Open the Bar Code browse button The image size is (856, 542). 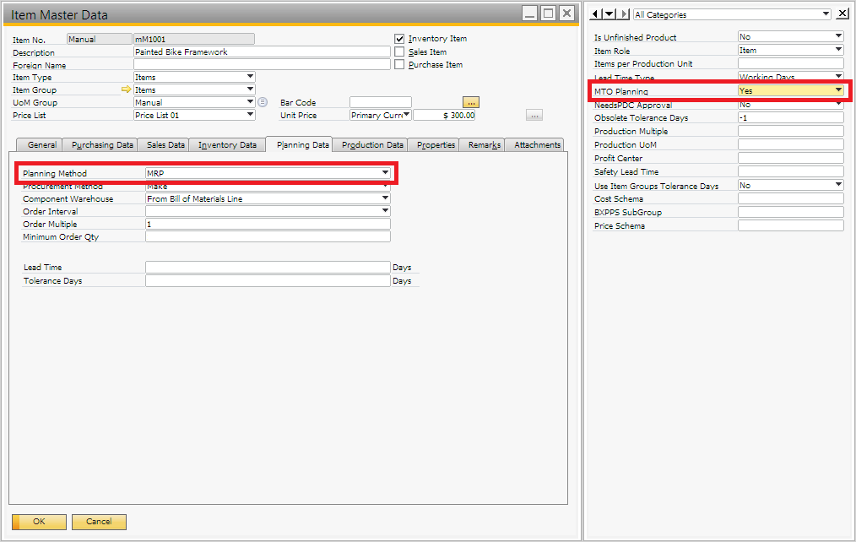[x=471, y=102]
